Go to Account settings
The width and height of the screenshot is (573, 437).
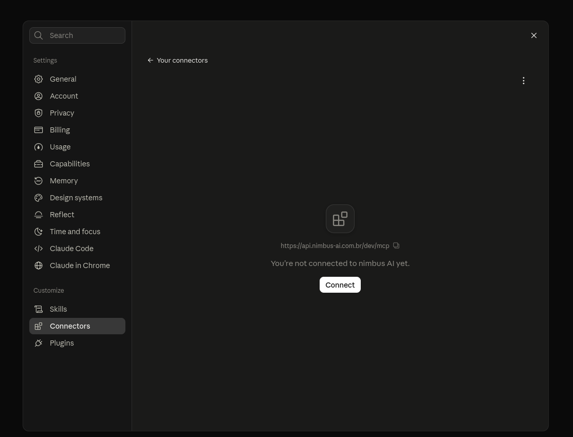[77, 96]
